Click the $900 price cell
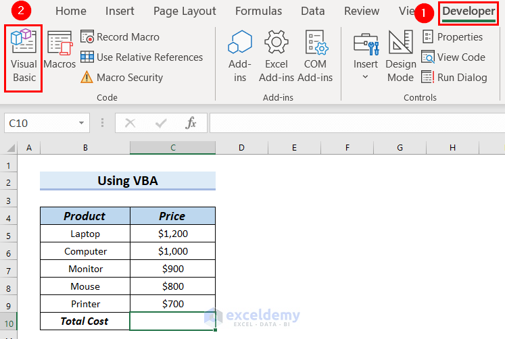 172,269
